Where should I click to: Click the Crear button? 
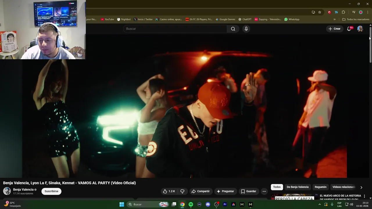point(335,29)
